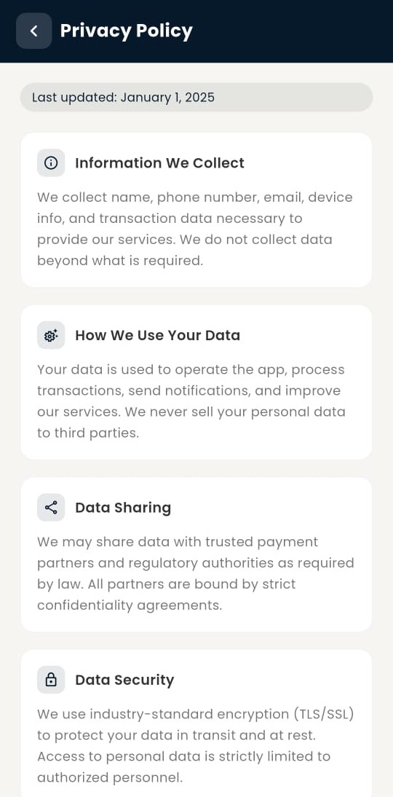Click the paragraph about collecting name and phone
The width and height of the screenshot is (393, 797).
tap(195, 229)
